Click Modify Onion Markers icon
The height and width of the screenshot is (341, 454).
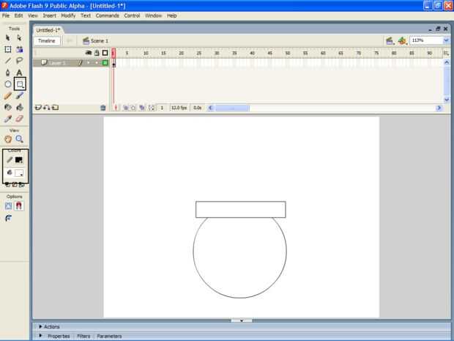152,108
